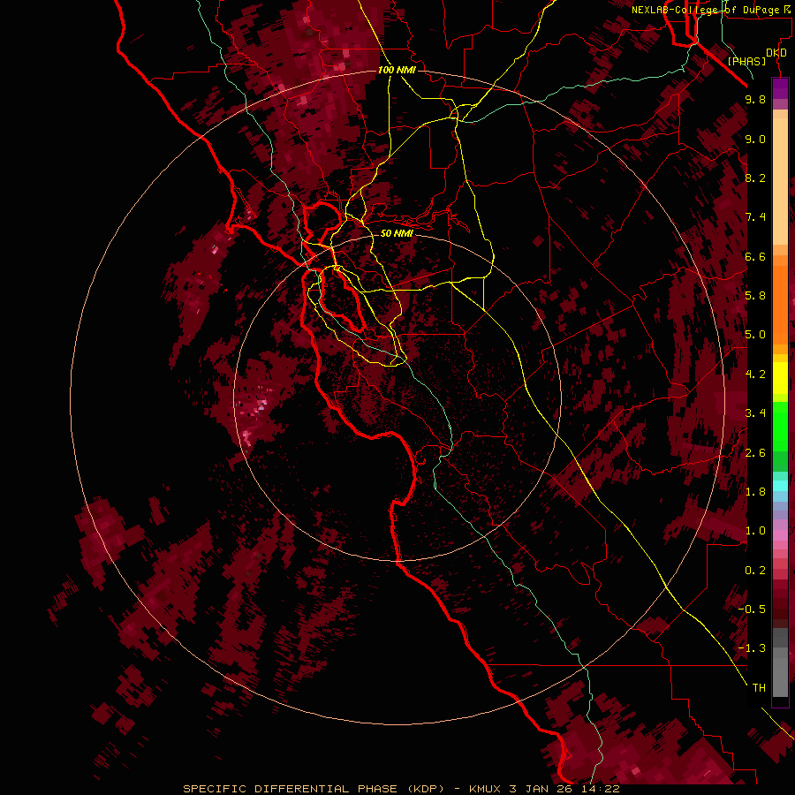Screen dimensions: 795x795
Task: Pick the purple band at legend top
Action: (780, 88)
